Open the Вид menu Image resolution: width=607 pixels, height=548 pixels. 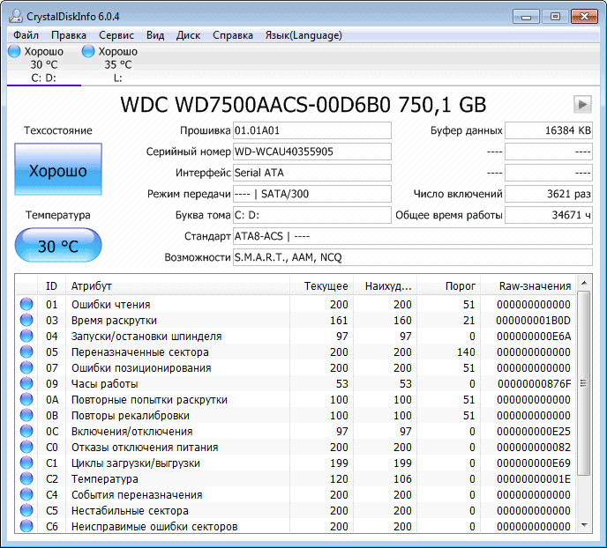tap(155, 35)
